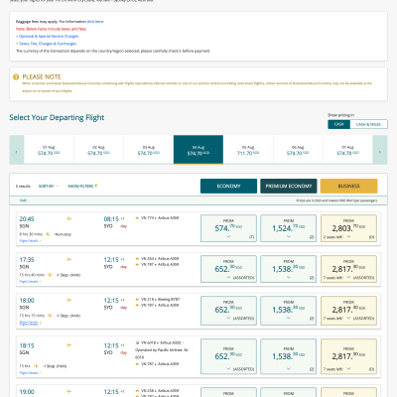Click the overnight moon icon in the 18:15 row

[37, 366]
